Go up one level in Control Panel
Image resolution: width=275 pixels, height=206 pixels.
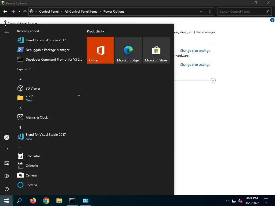[x=25, y=12]
